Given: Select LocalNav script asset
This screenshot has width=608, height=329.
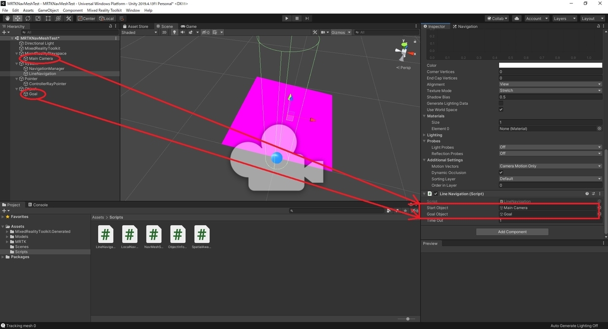Looking at the screenshot, I should 130,237.
